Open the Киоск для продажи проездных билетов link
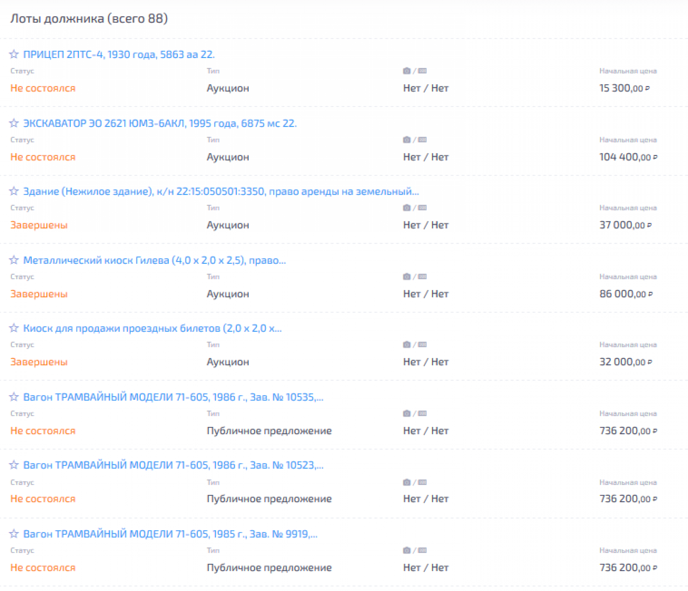The image size is (688, 591). [153, 328]
